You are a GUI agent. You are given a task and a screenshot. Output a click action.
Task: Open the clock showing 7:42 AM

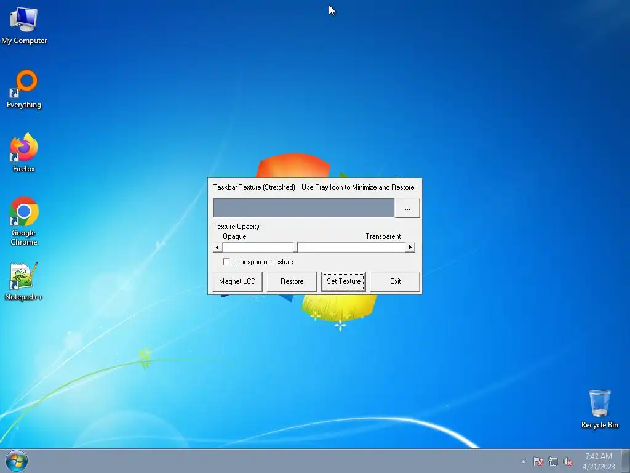pyautogui.click(x=599, y=461)
